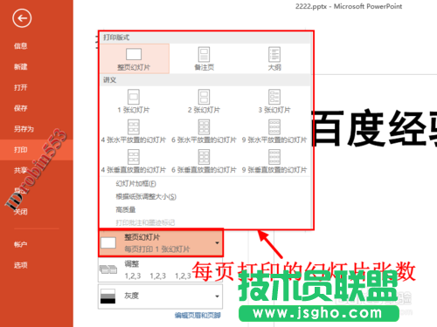
Task: Open the 信息 backstage tab
Action: (21, 46)
